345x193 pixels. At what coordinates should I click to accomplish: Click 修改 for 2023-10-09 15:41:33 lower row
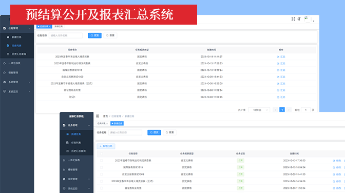click(x=337, y=175)
